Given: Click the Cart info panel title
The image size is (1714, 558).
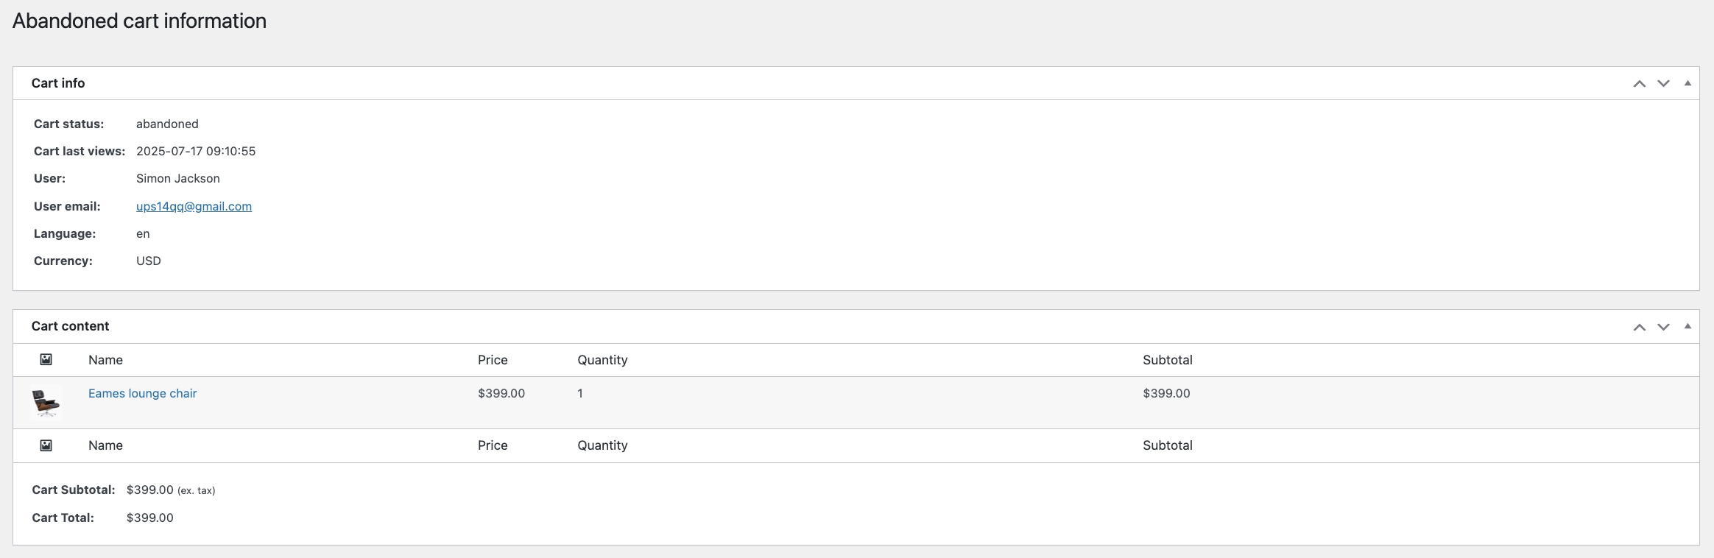Looking at the screenshot, I should (x=58, y=83).
